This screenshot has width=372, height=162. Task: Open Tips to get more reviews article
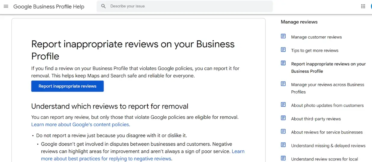315,50
